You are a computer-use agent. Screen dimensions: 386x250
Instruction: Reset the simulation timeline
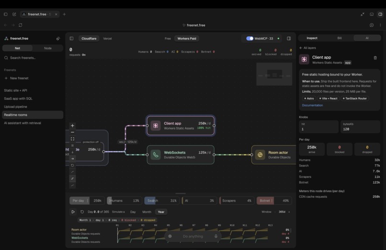82,212
